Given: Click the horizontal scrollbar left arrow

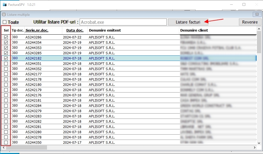Looking at the screenshot, I should [x=4, y=148].
